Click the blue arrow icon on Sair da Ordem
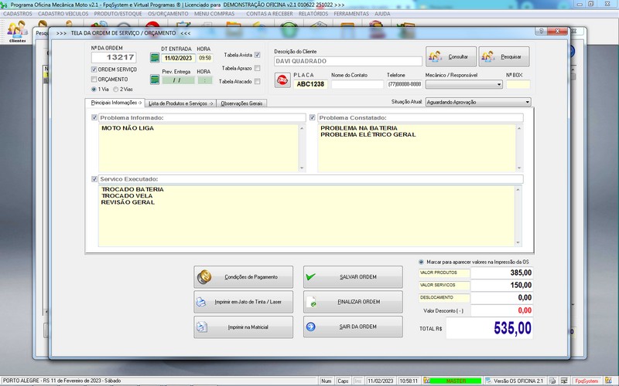 pyautogui.click(x=311, y=327)
